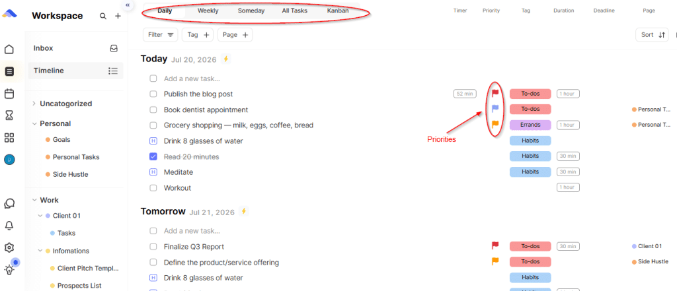
Task: Open the settings gear icon
Action: [x=9, y=247]
